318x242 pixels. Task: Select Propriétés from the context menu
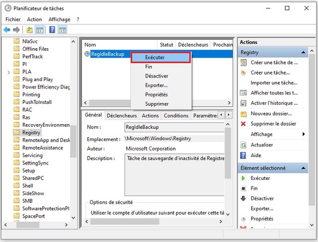click(156, 94)
